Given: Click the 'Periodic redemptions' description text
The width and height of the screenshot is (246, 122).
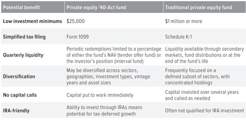Looking at the screenshot, I should coord(114,55).
